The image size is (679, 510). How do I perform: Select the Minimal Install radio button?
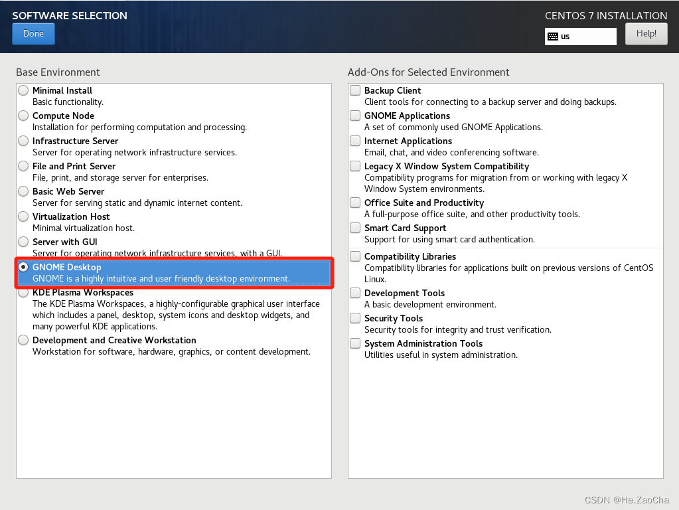(23, 90)
